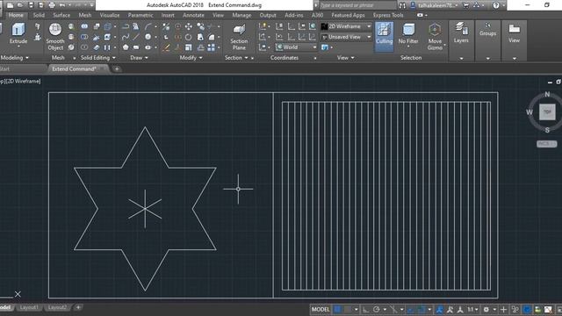Toggle drawing grid display in status bar
Viewport: 562px width, 316px height.
[x=337, y=309]
